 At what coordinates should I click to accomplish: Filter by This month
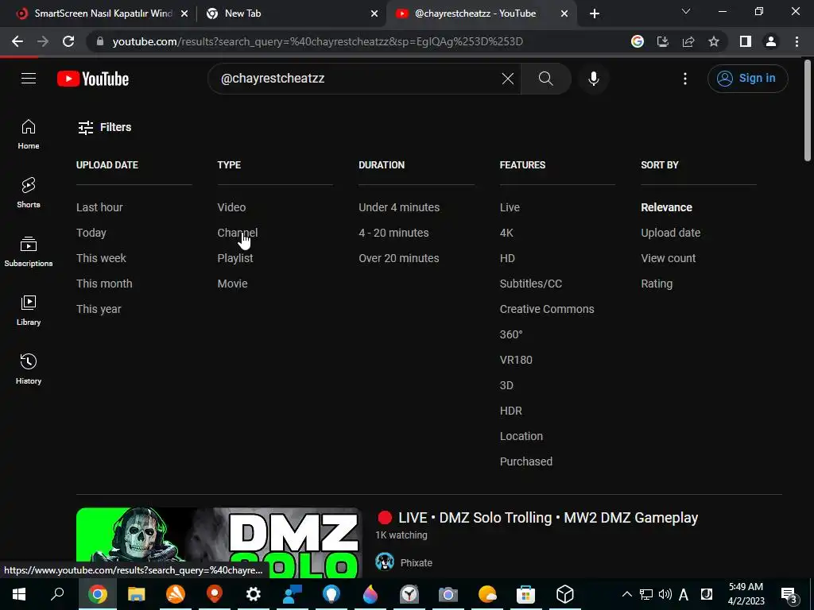(104, 284)
